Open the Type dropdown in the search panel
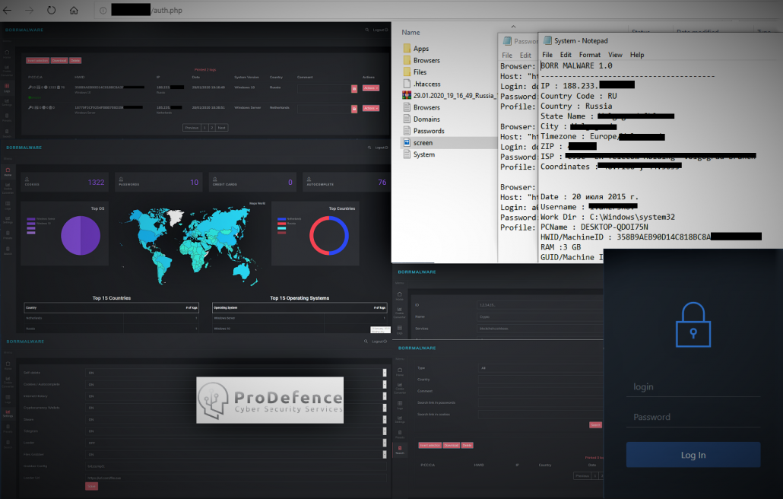This screenshot has width=783, height=499. [540, 368]
